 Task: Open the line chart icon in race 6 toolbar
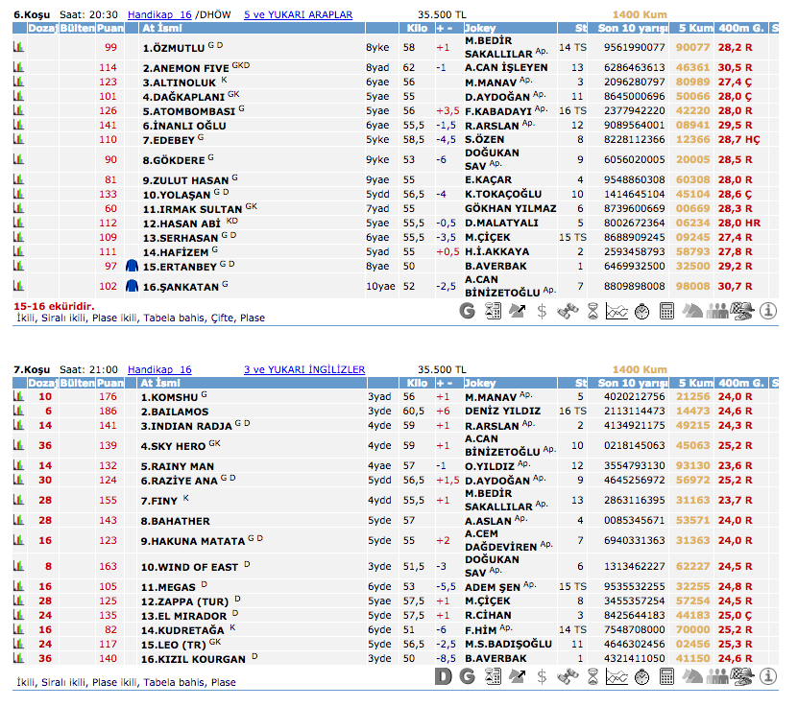[x=617, y=311]
